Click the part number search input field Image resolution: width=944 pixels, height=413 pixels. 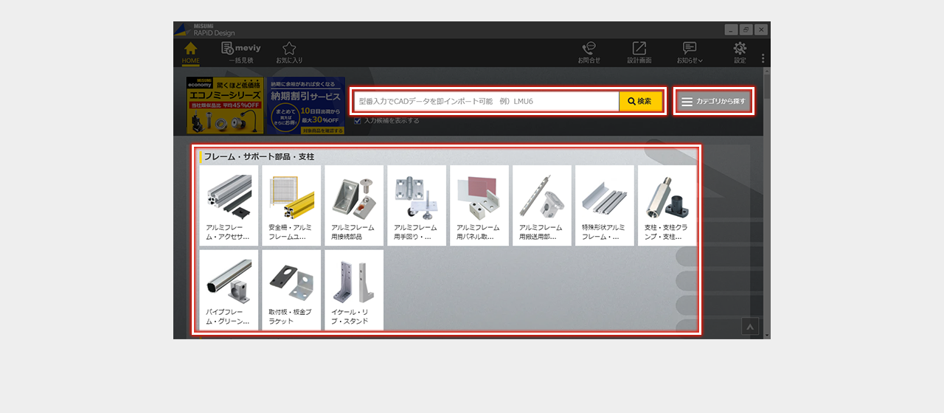[x=487, y=101]
